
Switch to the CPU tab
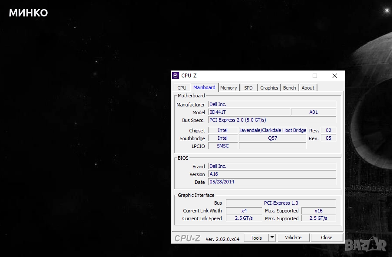coord(182,88)
